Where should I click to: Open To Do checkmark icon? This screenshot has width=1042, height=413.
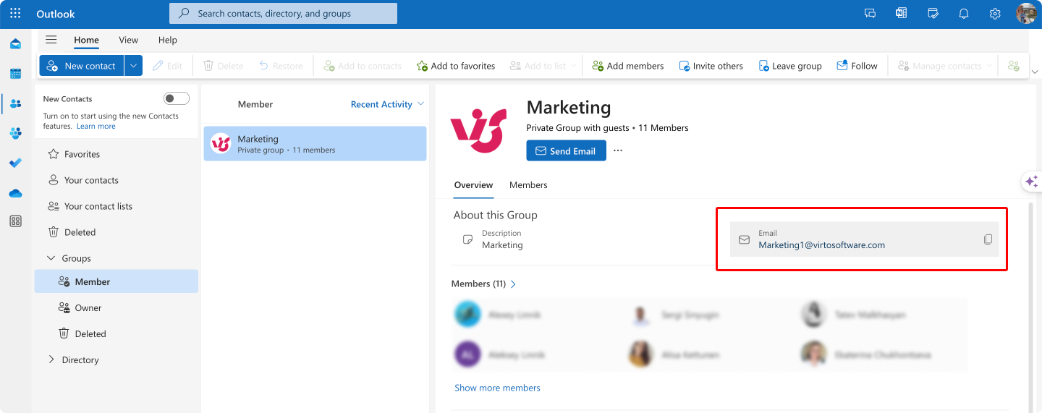[15, 163]
